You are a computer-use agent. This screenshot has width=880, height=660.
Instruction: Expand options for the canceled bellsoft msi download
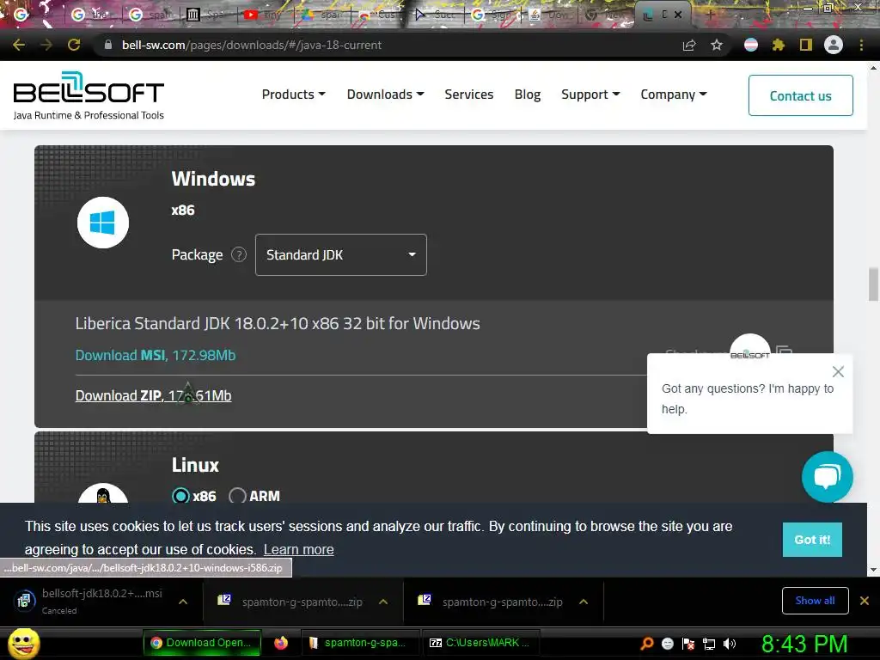(x=183, y=602)
